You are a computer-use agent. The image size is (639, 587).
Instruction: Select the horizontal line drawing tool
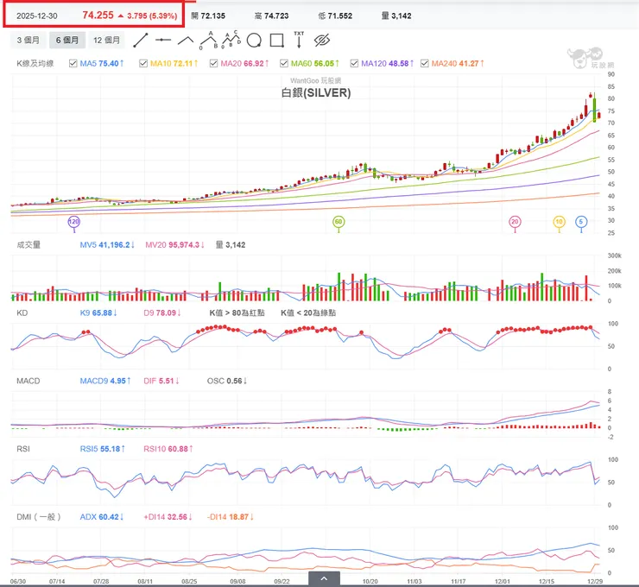163,40
